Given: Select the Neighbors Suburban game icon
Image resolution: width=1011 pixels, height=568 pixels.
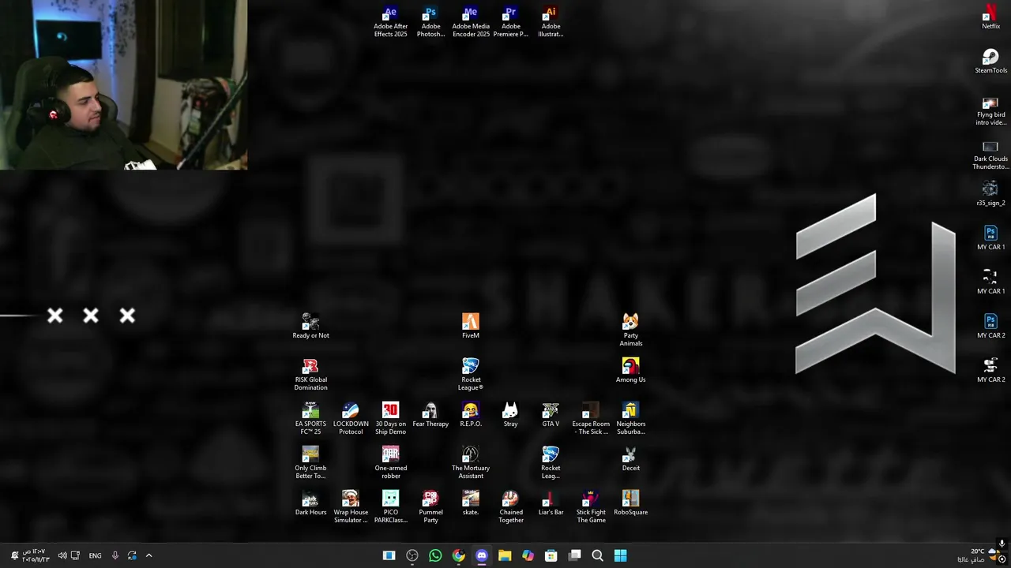Looking at the screenshot, I should (x=630, y=419).
